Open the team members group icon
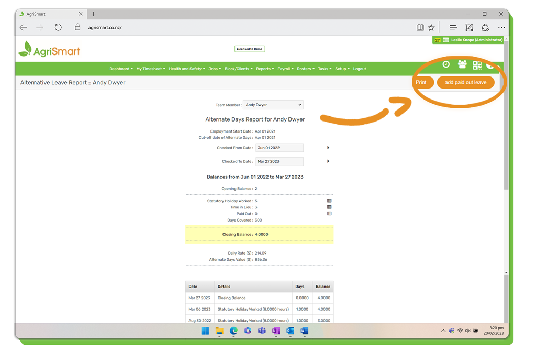Viewport: 536px width, 363px height. click(x=462, y=64)
